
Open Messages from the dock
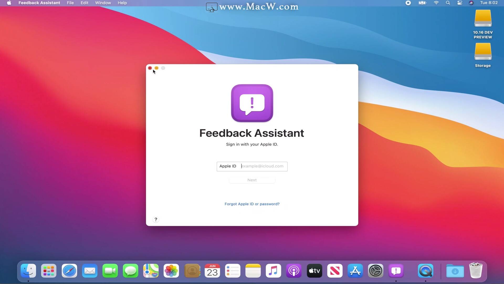[x=130, y=271]
